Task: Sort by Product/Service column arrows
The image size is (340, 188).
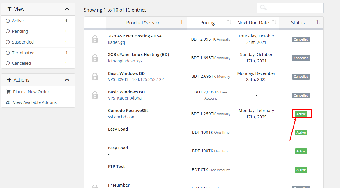Action: (x=183, y=22)
